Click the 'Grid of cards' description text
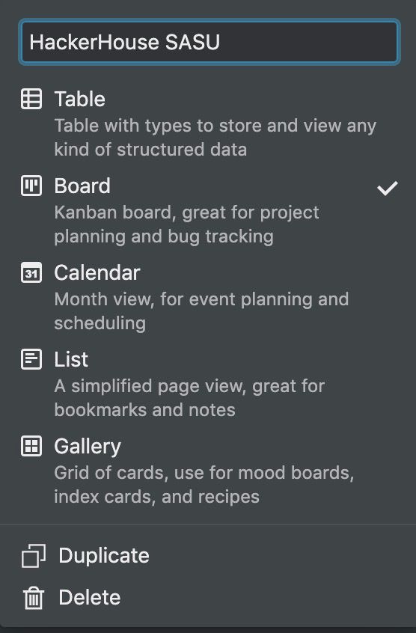Viewport: 416px width, 633px height. [204, 484]
